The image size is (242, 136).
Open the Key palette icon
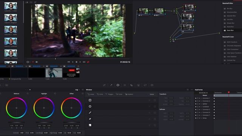point(138,85)
